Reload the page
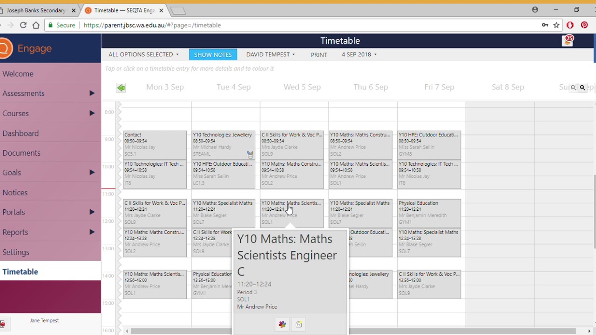Image resolution: width=596 pixels, height=335 pixels. click(23, 25)
